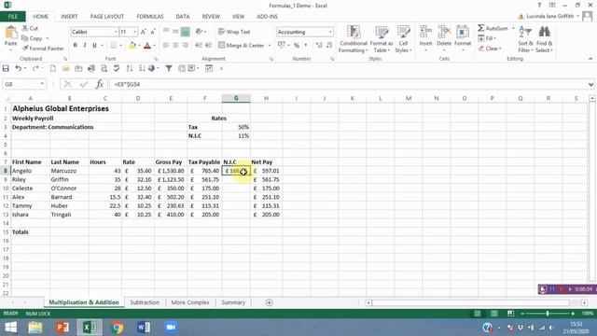Switch to the PAGE LAYOUT tab
The height and width of the screenshot is (336, 597).
(107, 17)
